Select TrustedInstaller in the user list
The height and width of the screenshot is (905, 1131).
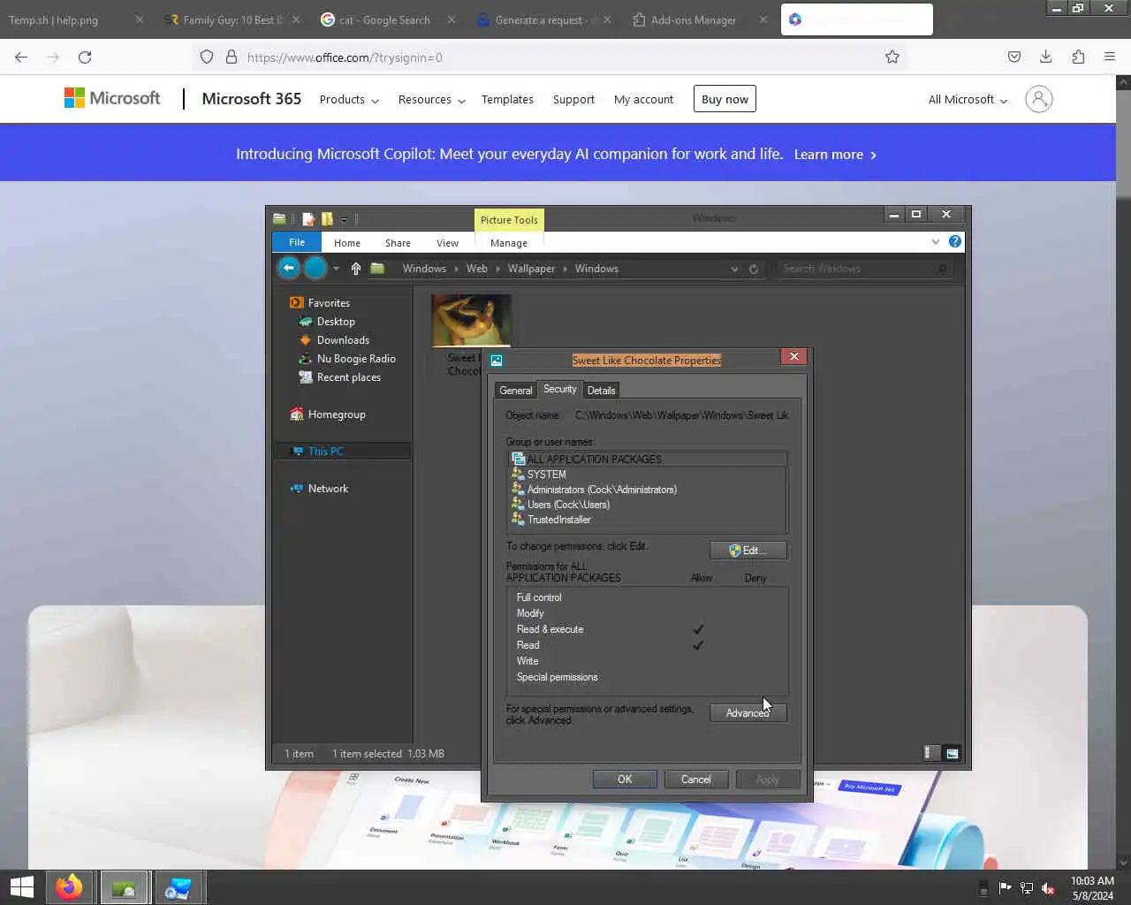[648, 519]
